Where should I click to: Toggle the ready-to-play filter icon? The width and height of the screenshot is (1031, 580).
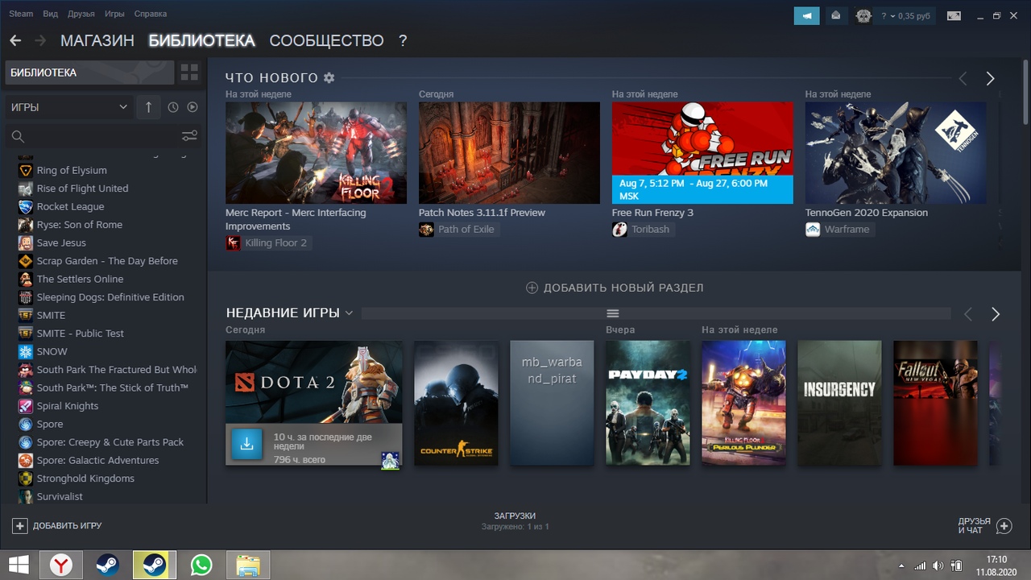click(193, 107)
